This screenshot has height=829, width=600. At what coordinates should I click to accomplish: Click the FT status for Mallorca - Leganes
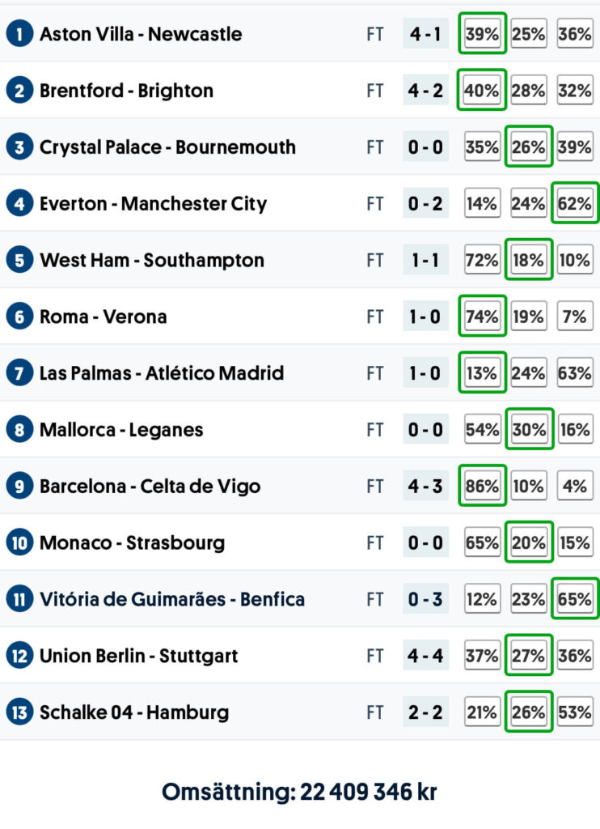[374, 430]
